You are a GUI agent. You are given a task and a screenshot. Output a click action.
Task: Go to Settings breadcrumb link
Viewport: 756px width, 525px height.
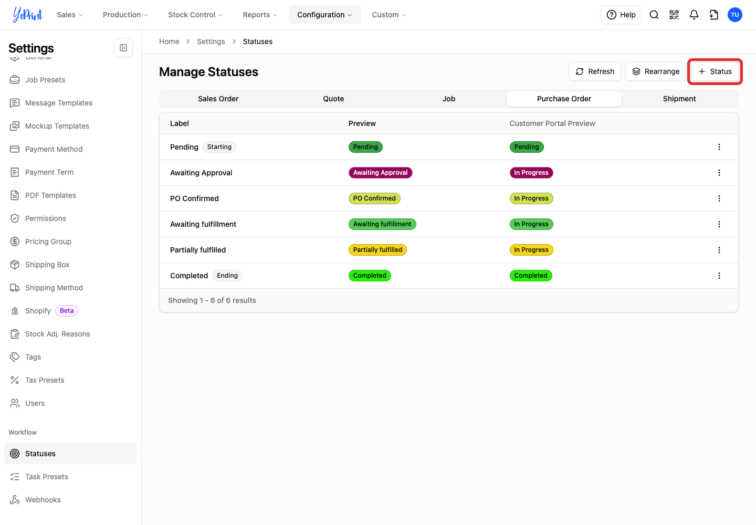[x=211, y=41]
